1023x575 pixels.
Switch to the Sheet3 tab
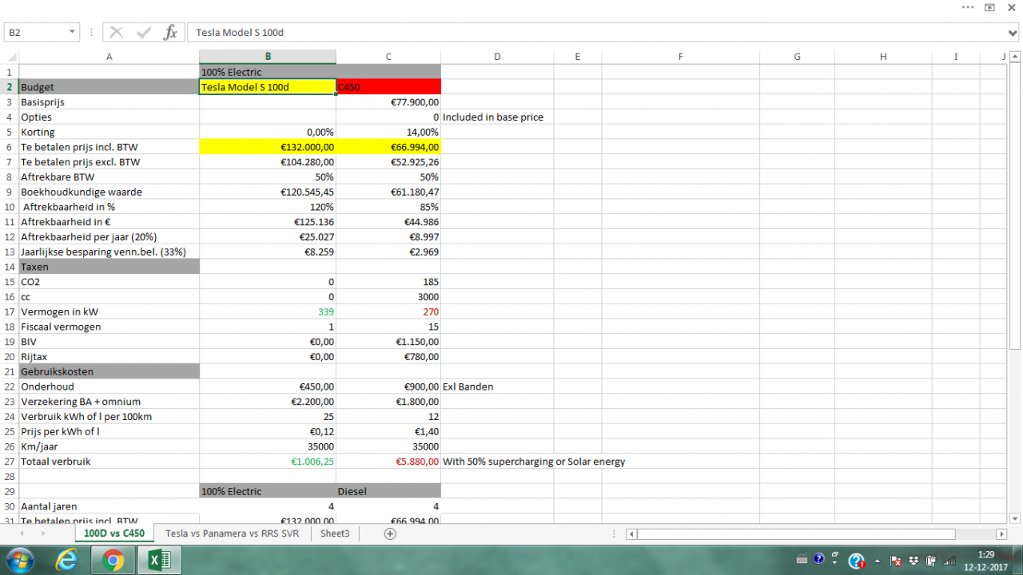(x=335, y=533)
